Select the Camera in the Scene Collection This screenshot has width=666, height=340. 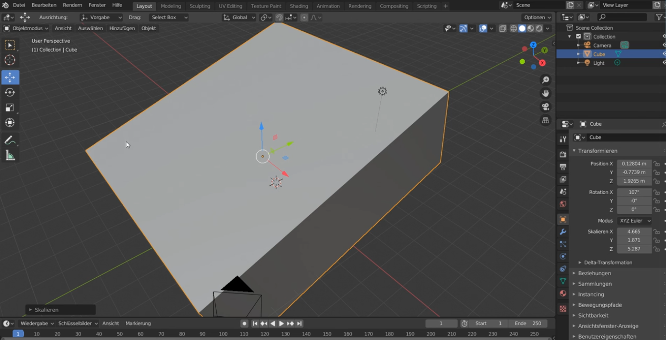click(602, 45)
